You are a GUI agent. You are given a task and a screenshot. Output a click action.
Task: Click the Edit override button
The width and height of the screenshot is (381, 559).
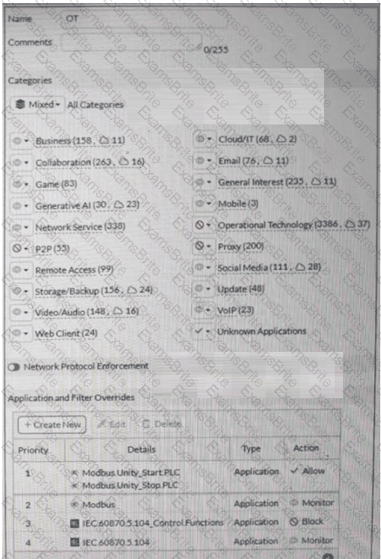[x=112, y=424]
